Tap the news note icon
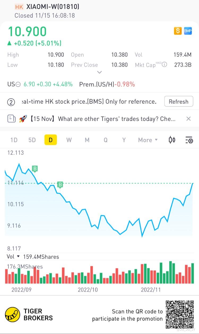This screenshot has width=199, height=334. (x=11, y=119)
